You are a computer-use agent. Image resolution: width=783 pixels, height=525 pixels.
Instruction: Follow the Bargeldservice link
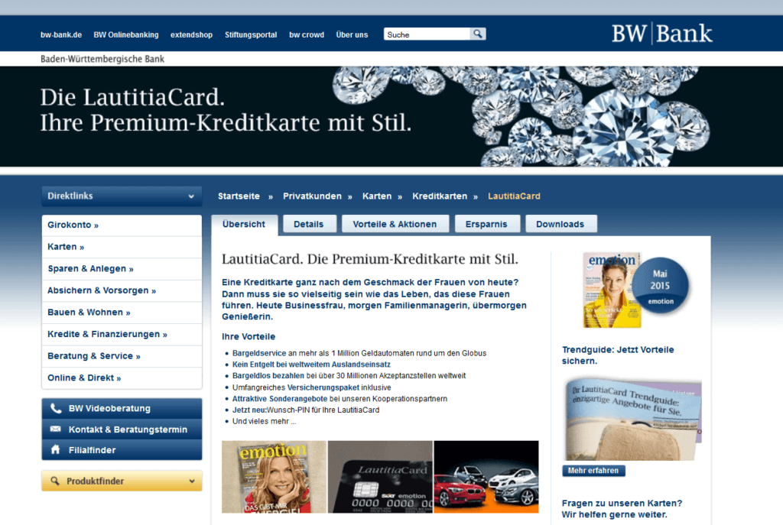pos(259,353)
